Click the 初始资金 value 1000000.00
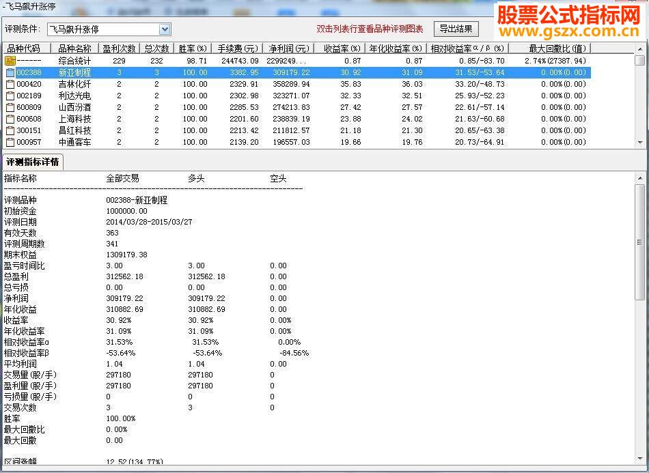The image size is (649, 473). tap(126, 211)
